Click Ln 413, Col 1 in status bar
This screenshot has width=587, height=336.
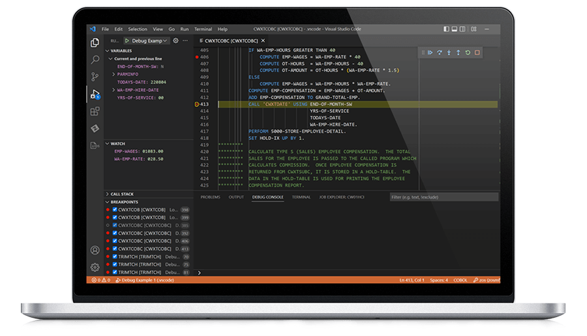click(x=411, y=281)
